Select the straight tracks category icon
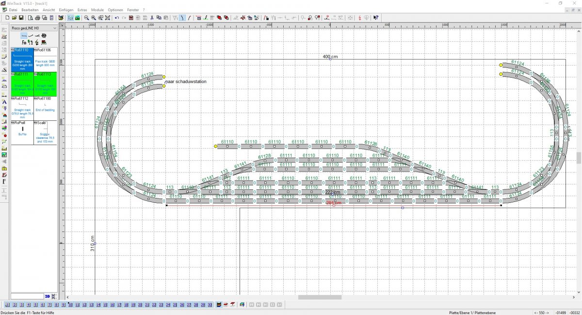 tap(24, 36)
